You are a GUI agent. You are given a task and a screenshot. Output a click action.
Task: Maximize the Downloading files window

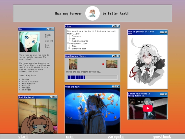(116, 56)
